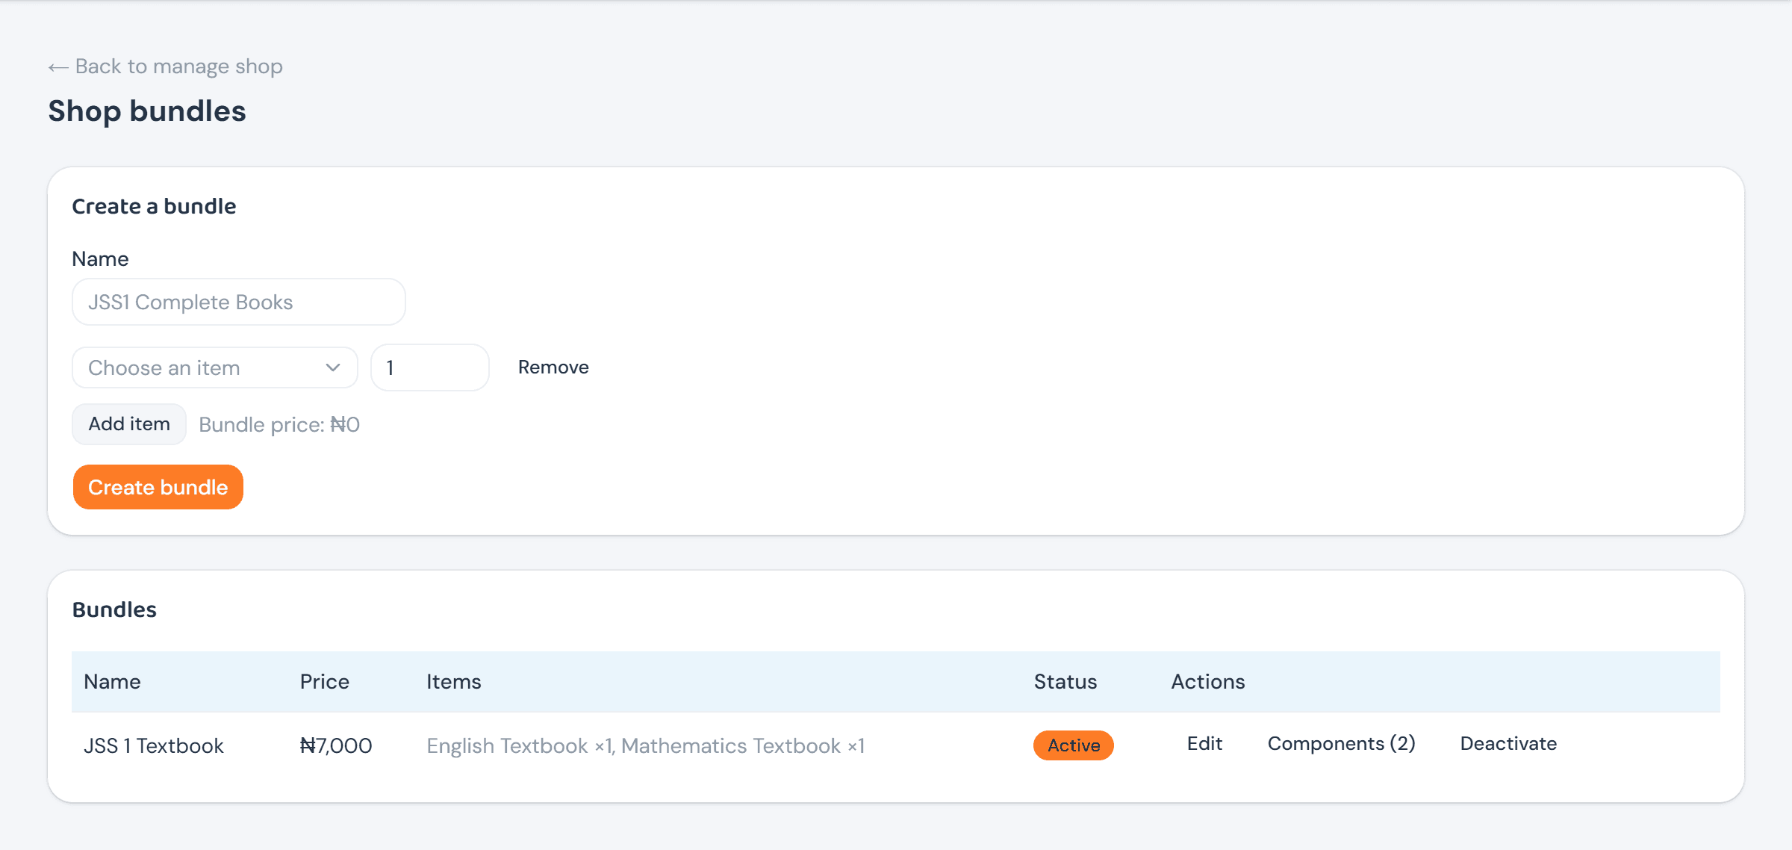Click the quantity field showing 1
Screen dimensions: 1792x850
(430, 367)
